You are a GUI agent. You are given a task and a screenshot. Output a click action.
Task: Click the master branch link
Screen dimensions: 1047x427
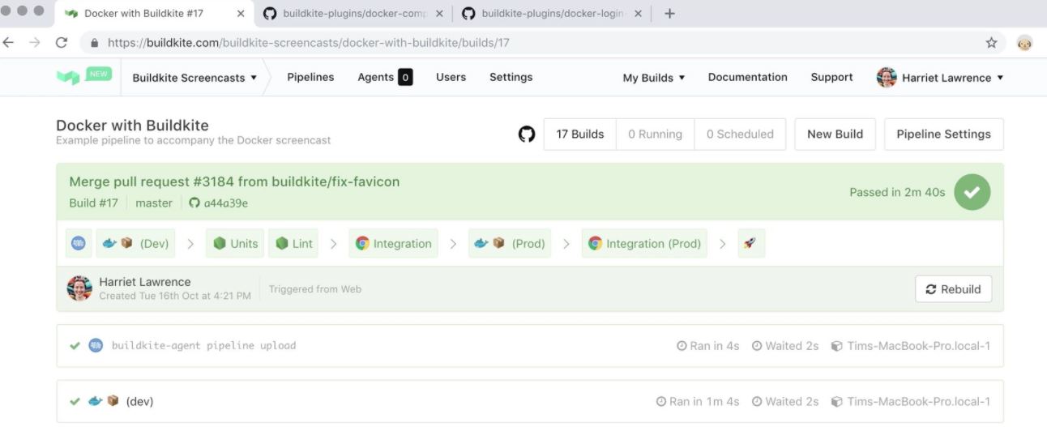(154, 203)
